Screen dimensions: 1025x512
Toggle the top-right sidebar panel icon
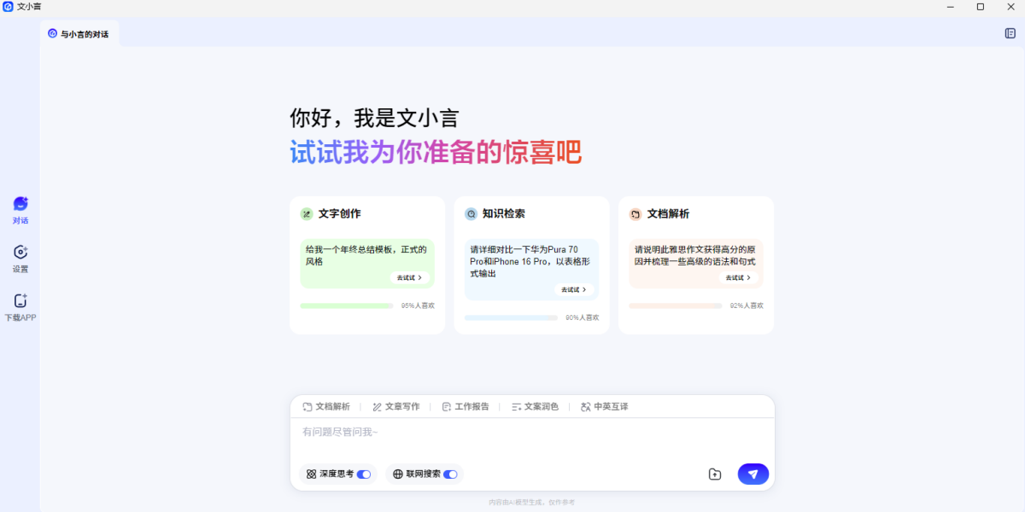tap(1010, 33)
